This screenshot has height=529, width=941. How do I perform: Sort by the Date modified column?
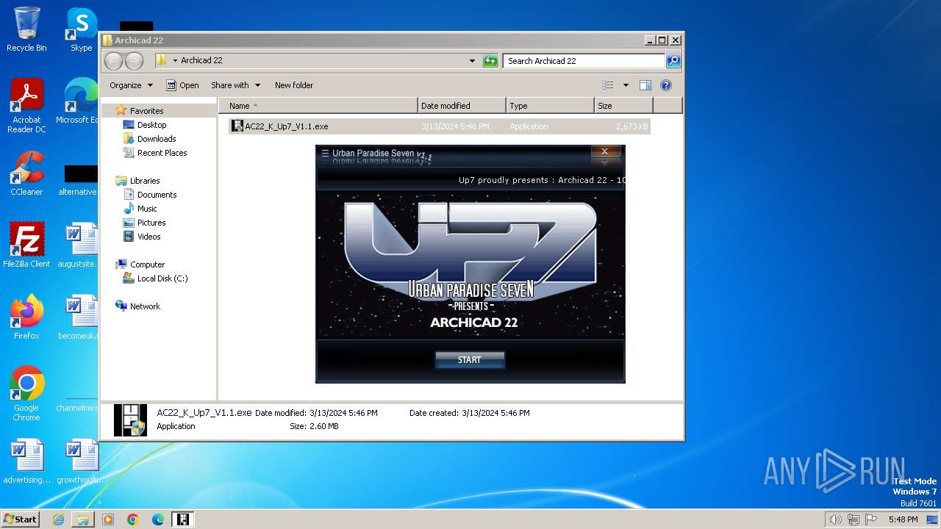[x=462, y=106]
